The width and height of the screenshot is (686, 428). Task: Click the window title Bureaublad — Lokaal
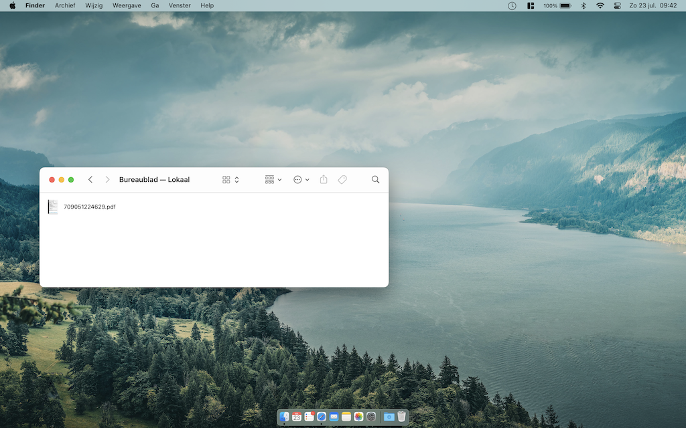pyautogui.click(x=155, y=179)
